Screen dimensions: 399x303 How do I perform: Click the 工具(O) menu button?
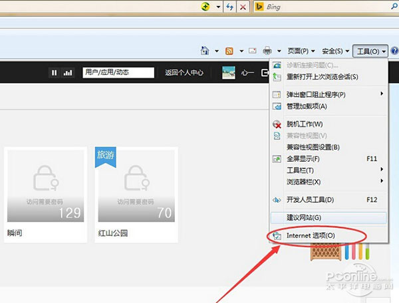click(x=370, y=52)
